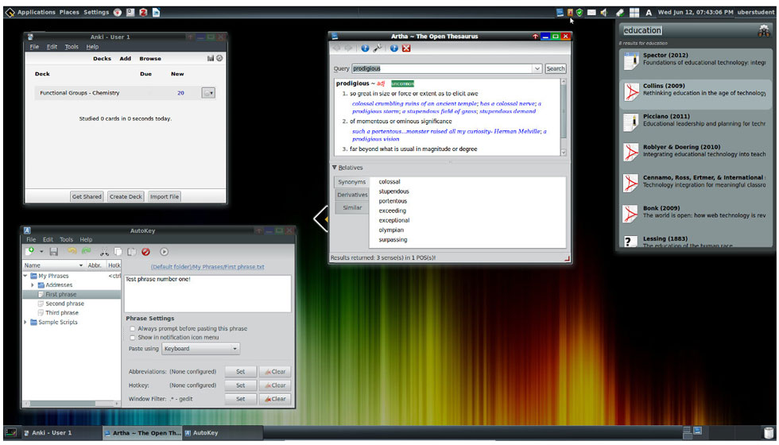
Task: Click the speaker volume icon in top panel
Action: click(x=603, y=13)
